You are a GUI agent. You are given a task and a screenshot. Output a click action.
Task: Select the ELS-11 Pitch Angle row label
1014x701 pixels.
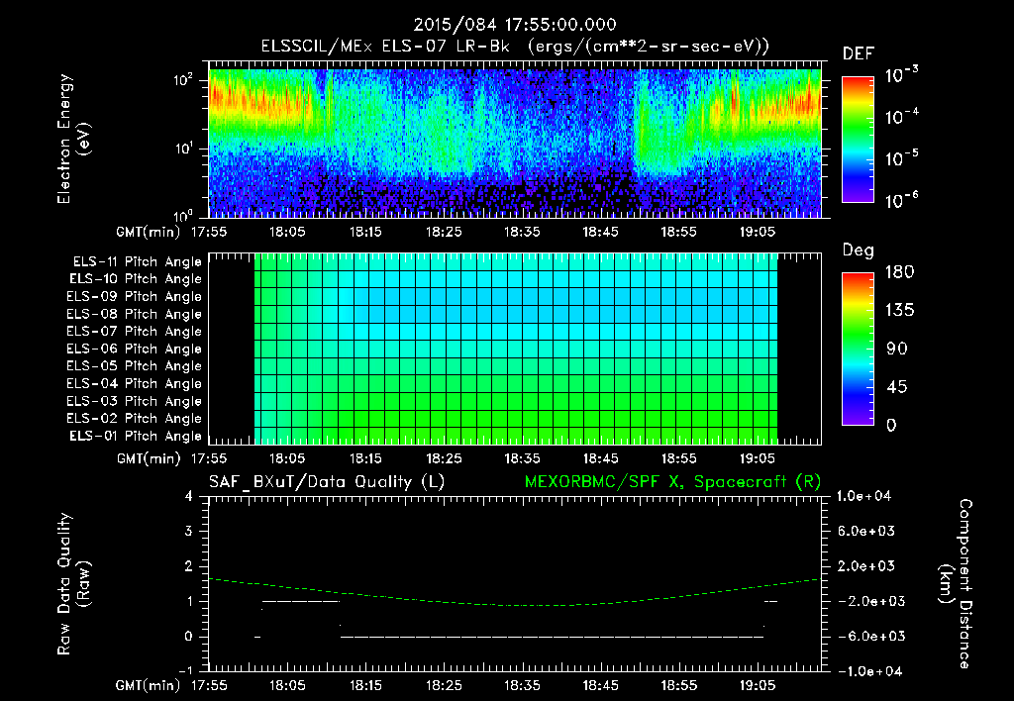click(137, 262)
